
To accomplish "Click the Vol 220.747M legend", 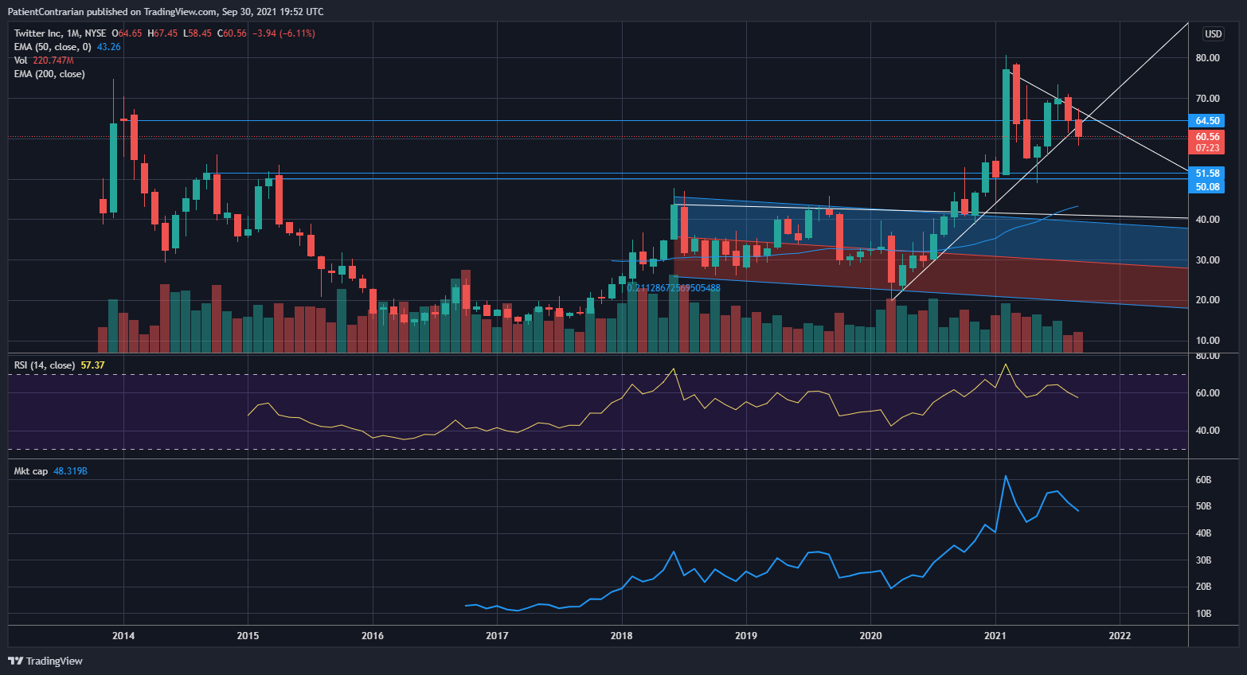I will click(44, 60).
